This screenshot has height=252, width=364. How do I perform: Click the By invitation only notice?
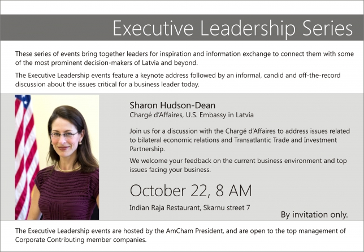click(314, 215)
